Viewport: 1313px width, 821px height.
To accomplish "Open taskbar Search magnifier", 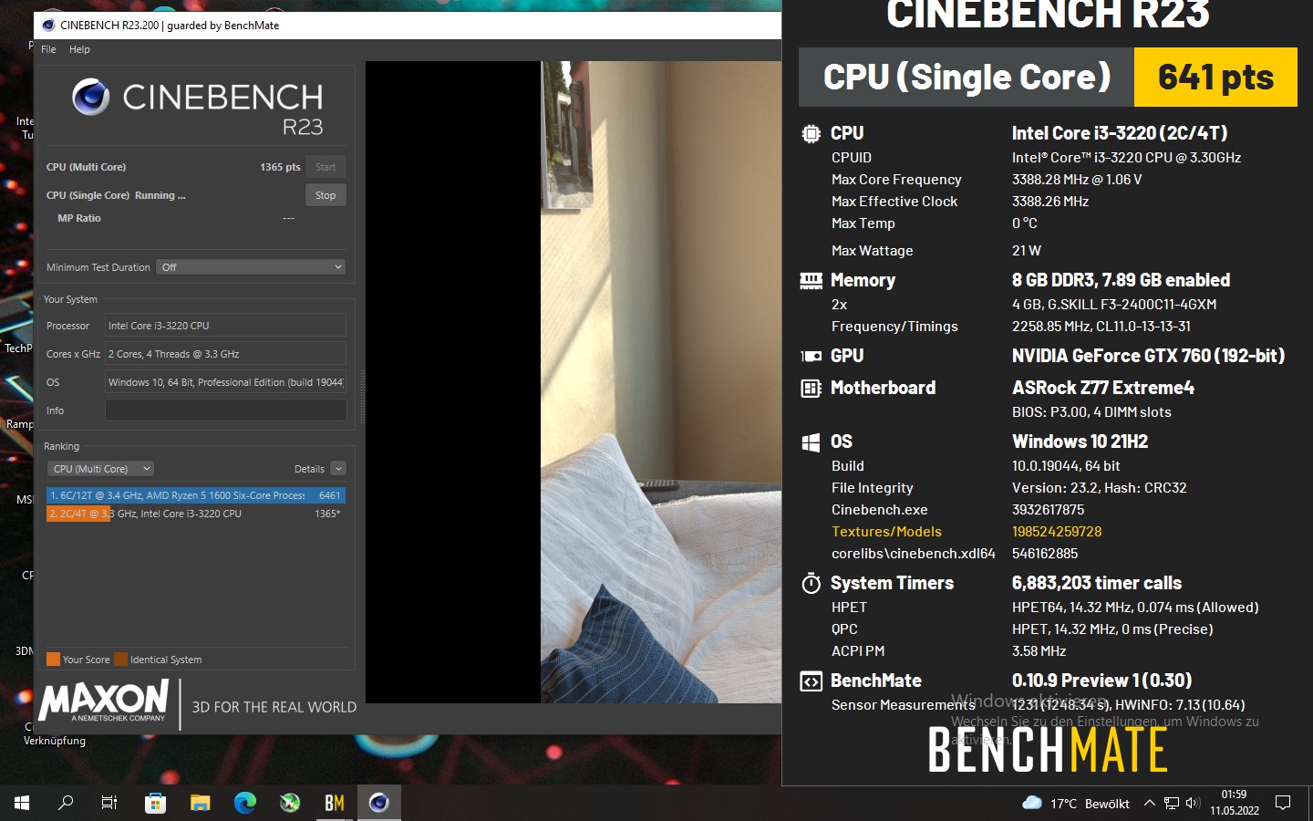I will pos(66,803).
